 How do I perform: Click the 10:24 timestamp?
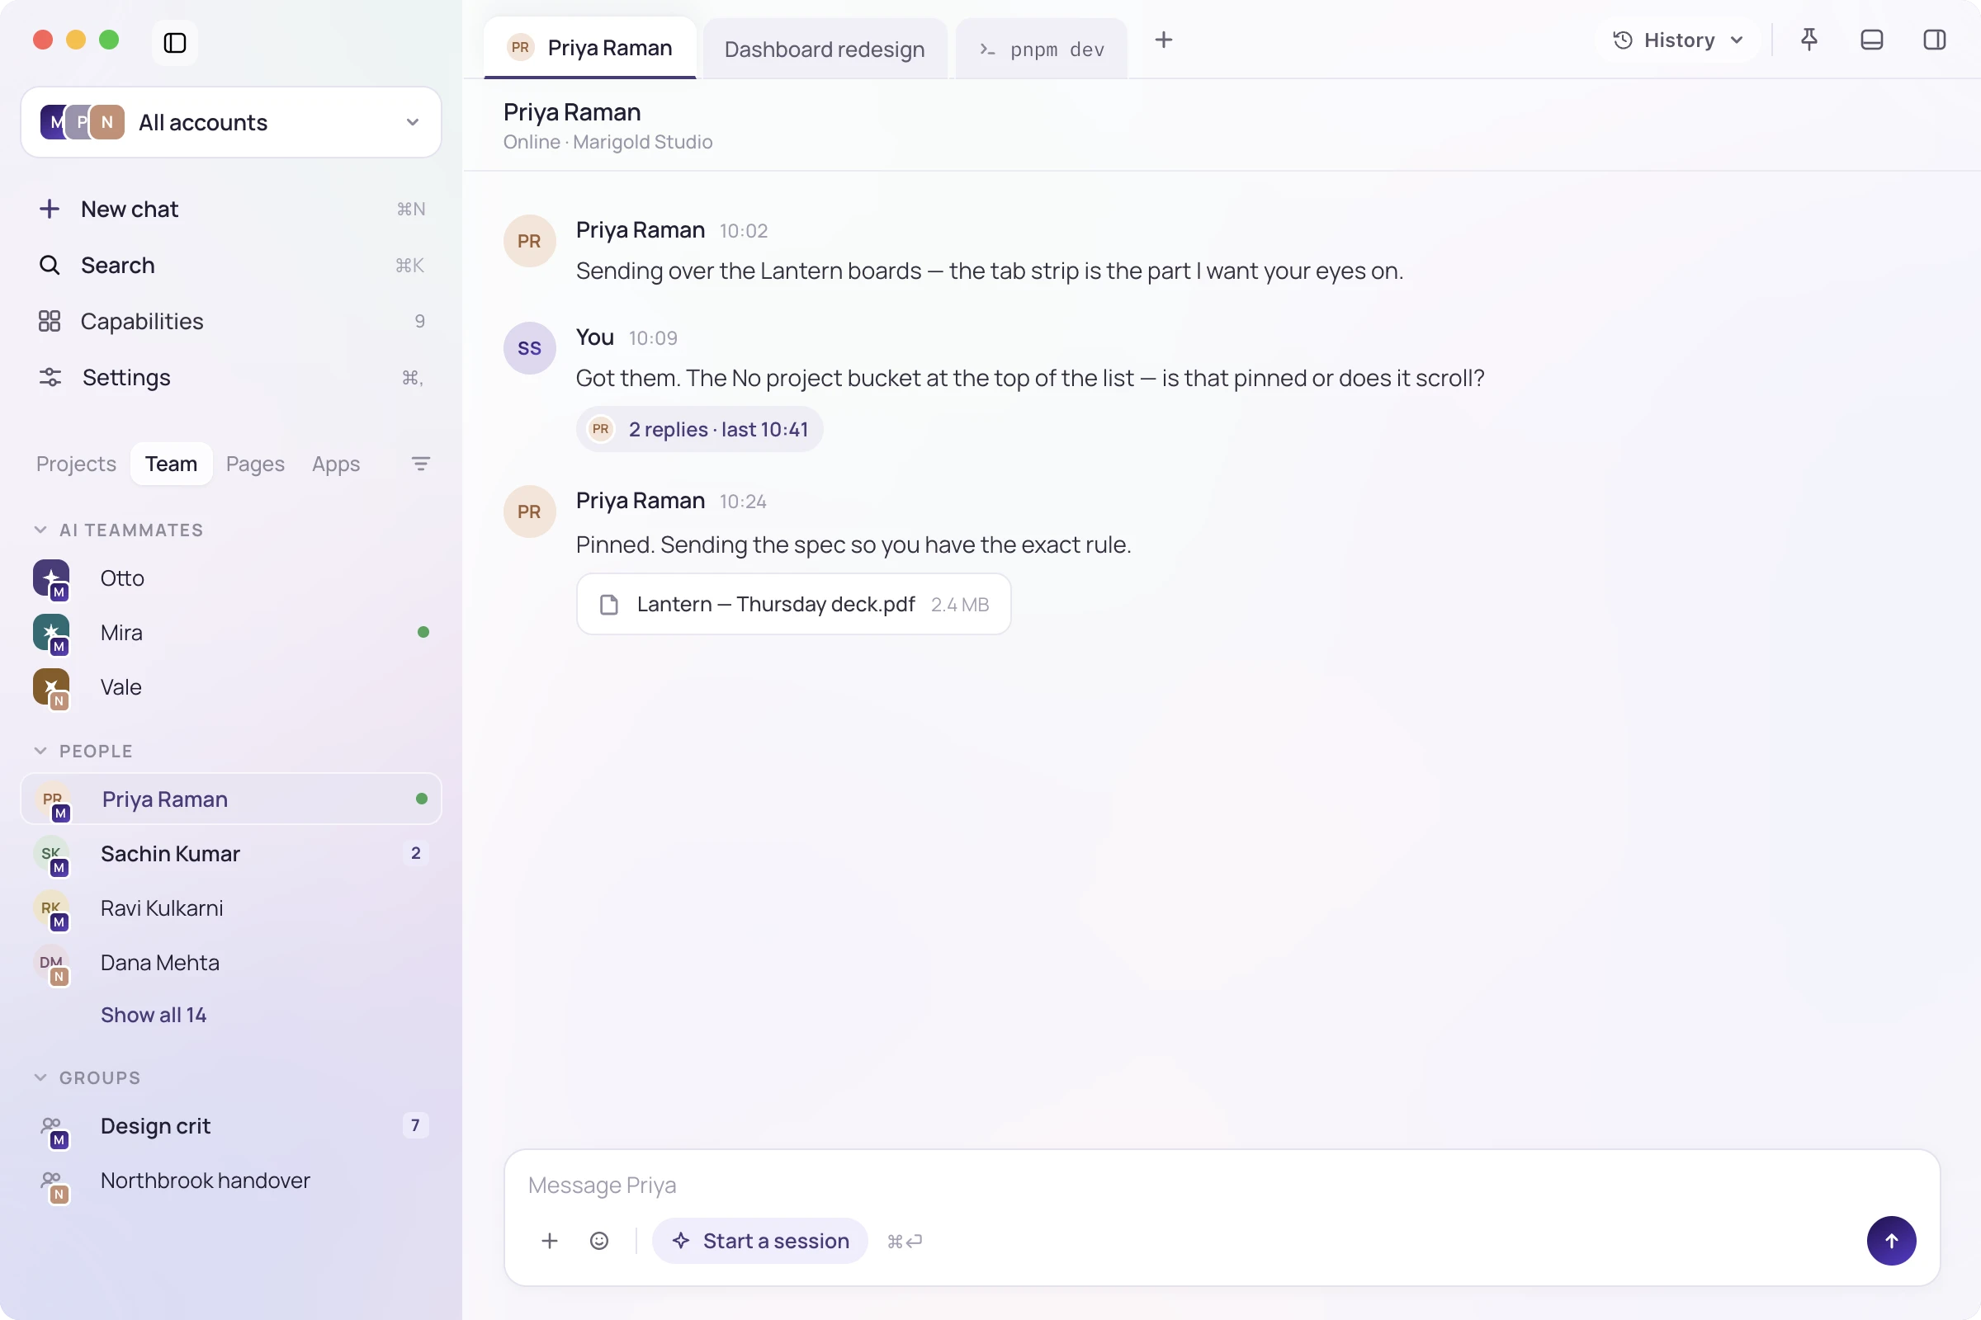743,502
